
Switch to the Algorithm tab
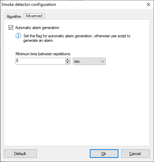point(14,17)
